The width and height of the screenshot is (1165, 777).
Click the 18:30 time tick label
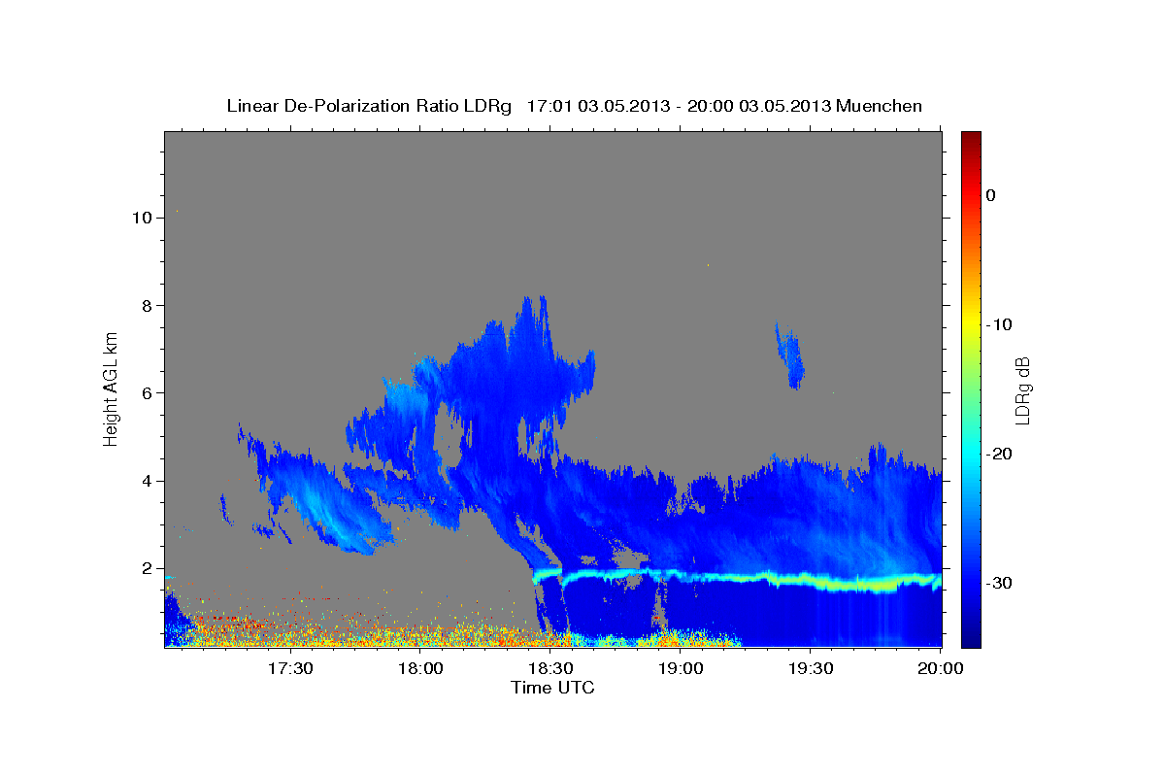550,668
